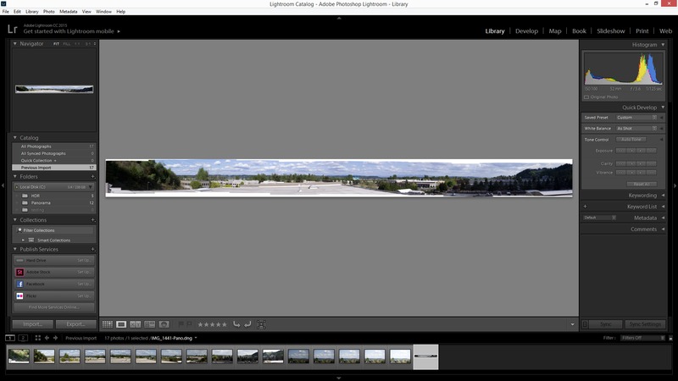This screenshot has width=678, height=381.
Task: Select the Loupe view icon
Action: (x=121, y=324)
